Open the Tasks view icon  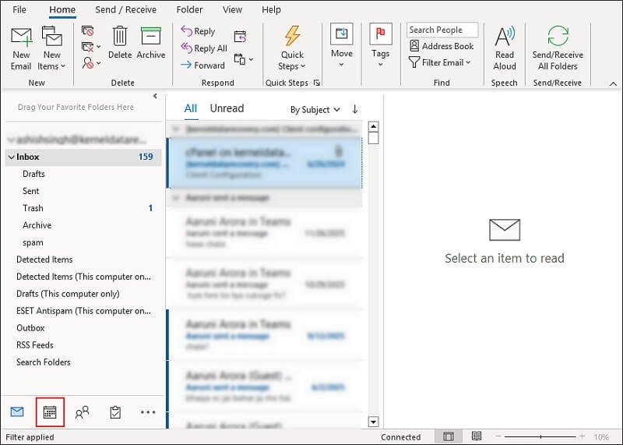pos(115,413)
